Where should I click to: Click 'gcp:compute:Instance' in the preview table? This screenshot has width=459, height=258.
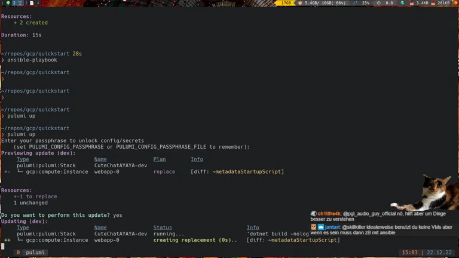(x=57, y=172)
